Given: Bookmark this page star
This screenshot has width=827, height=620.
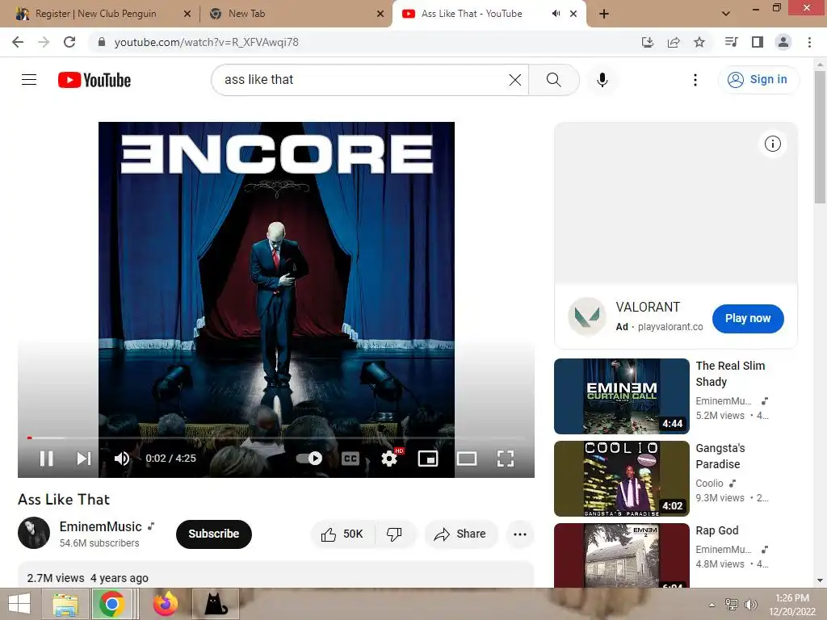Looking at the screenshot, I should 699,42.
